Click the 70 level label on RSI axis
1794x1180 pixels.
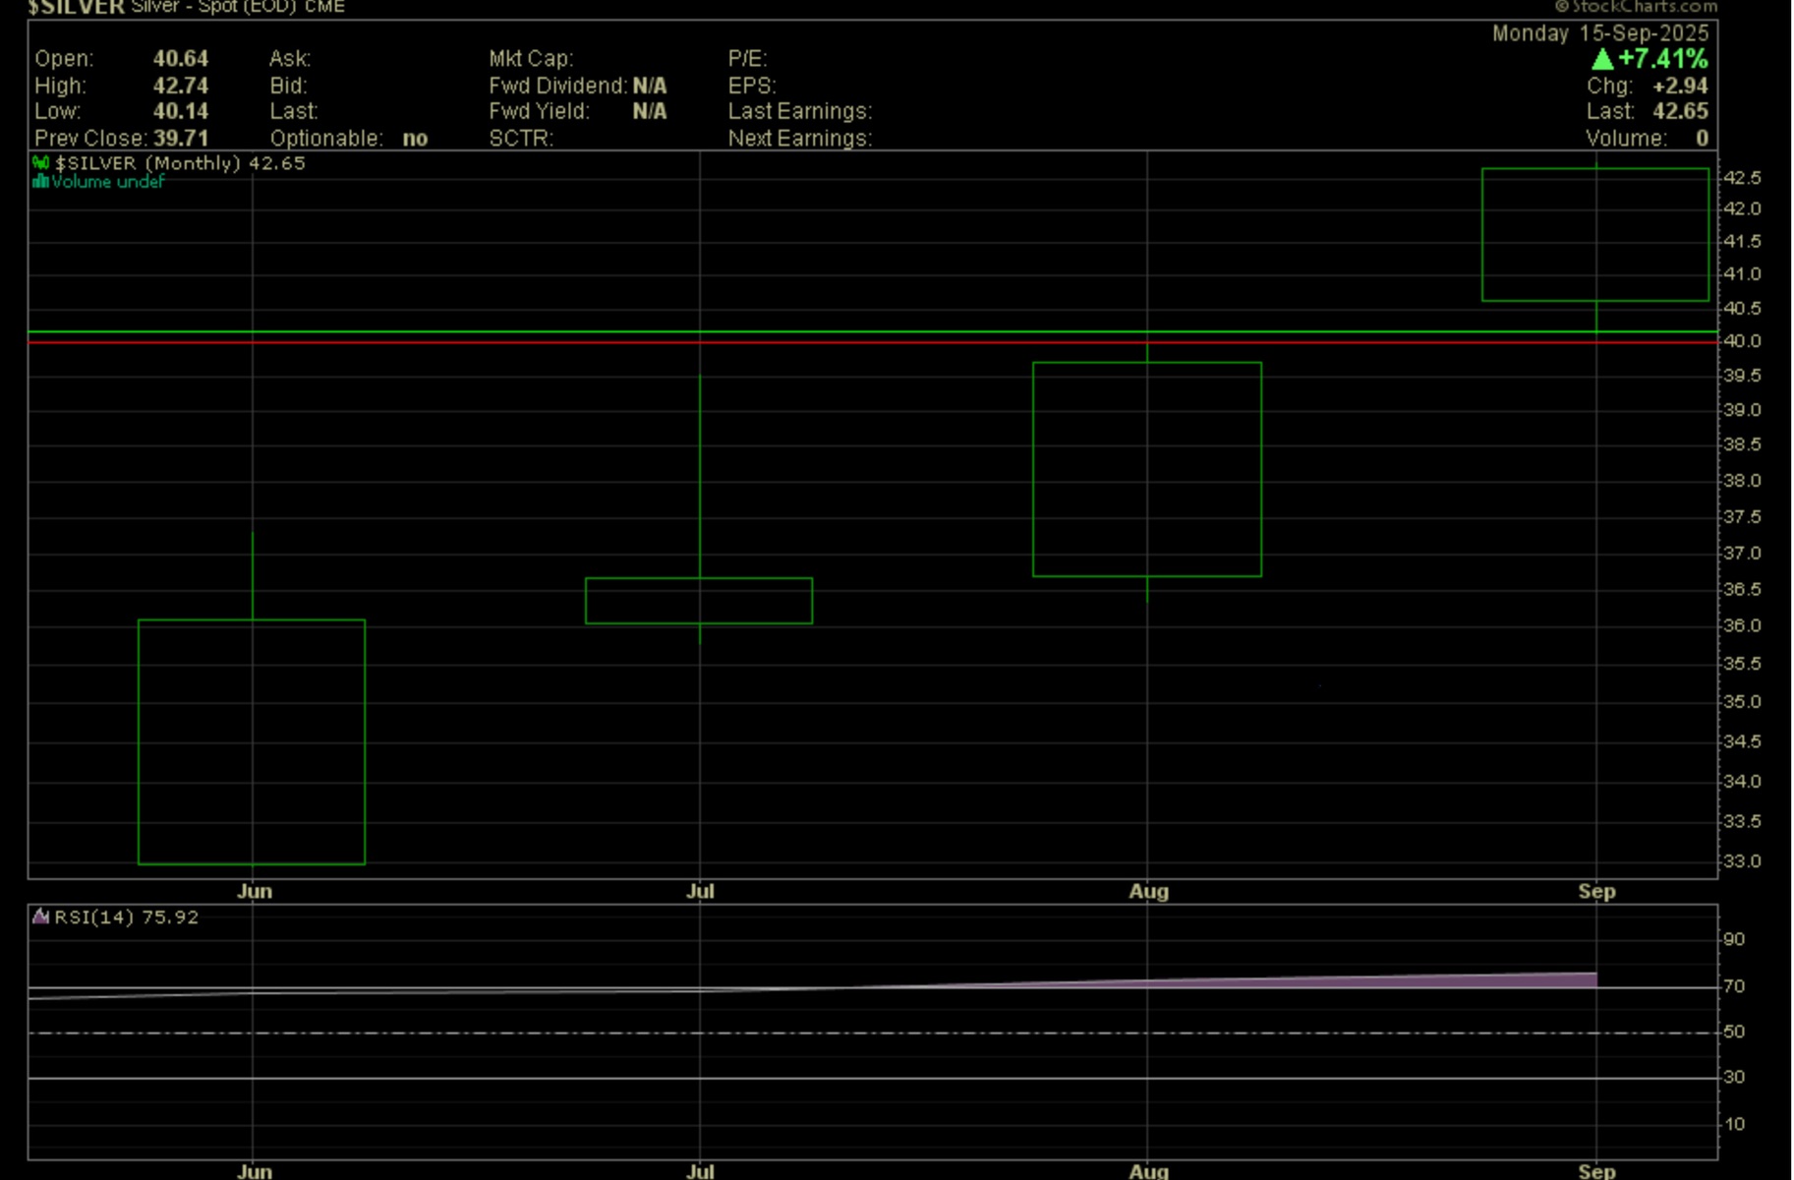click(1734, 986)
